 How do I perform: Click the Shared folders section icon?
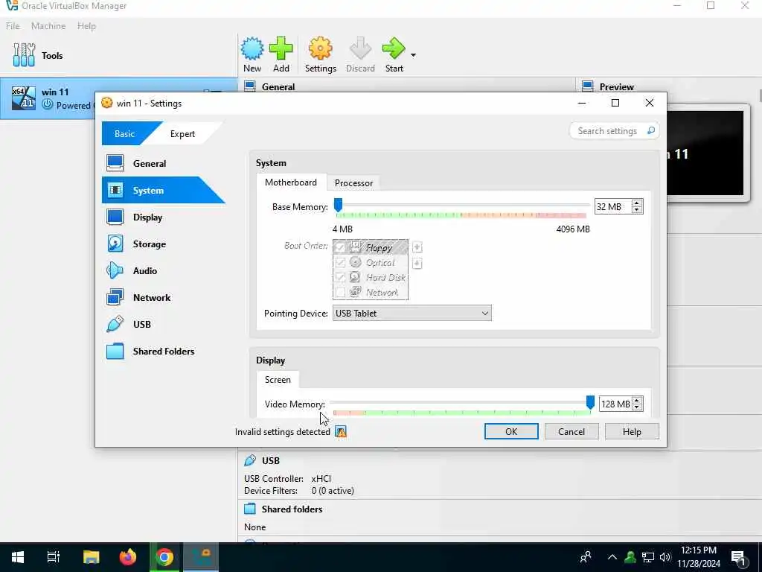coord(250,509)
